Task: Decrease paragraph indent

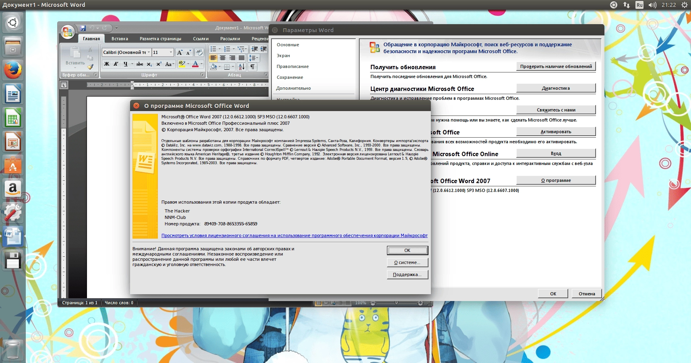Action: coord(254,49)
